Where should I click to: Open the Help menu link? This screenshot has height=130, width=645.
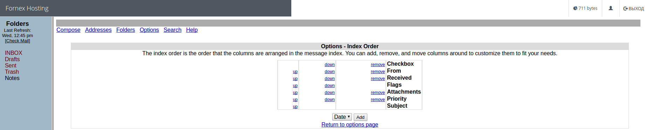pyautogui.click(x=192, y=30)
